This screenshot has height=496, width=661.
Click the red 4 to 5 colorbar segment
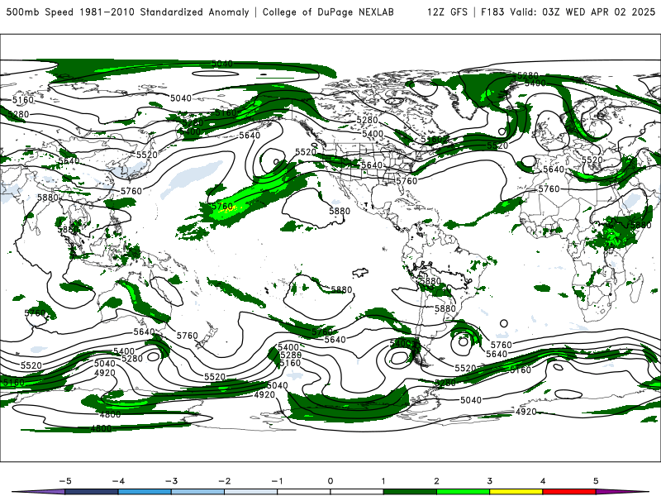point(569,492)
